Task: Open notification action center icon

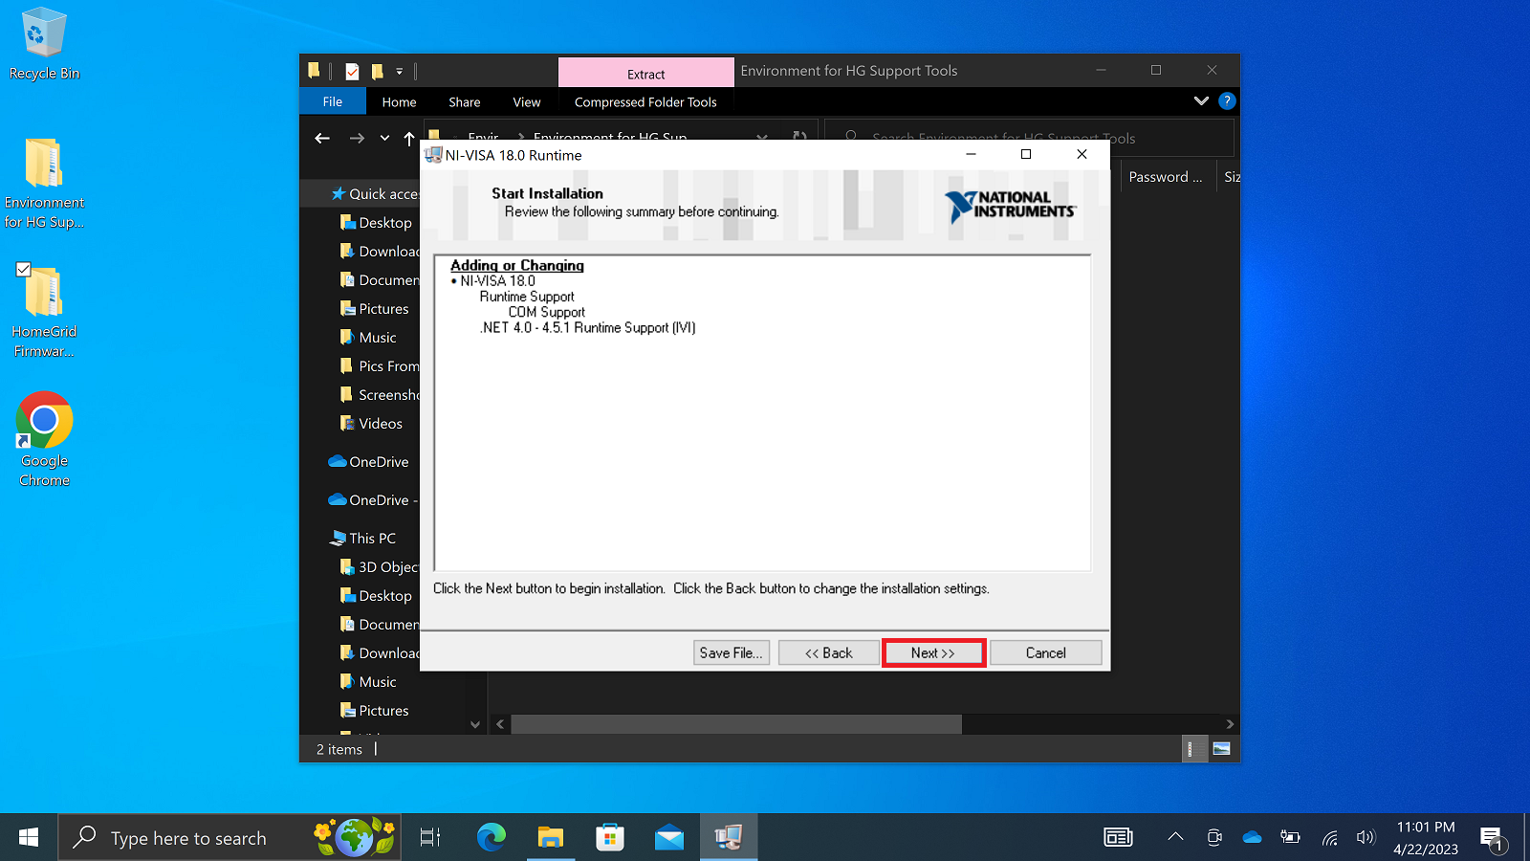Action: [1493, 839]
